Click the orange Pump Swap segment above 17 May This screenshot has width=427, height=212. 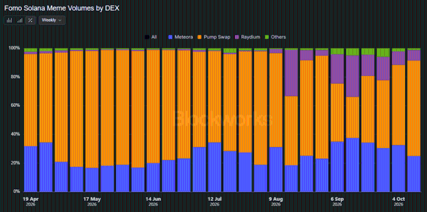(92, 109)
